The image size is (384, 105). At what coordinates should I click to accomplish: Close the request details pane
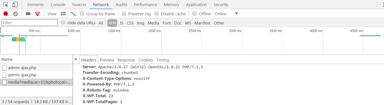76,59
